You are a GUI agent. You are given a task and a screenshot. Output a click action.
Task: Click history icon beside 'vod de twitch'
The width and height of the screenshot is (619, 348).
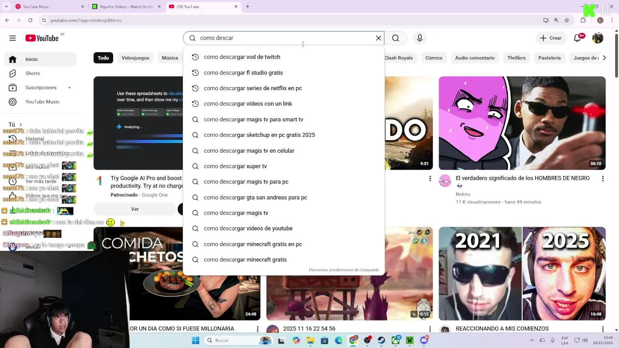pyautogui.click(x=195, y=57)
